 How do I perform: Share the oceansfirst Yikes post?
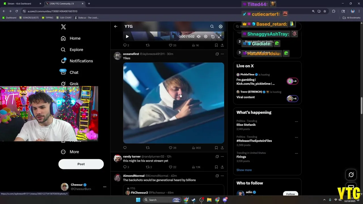click(222, 148)
